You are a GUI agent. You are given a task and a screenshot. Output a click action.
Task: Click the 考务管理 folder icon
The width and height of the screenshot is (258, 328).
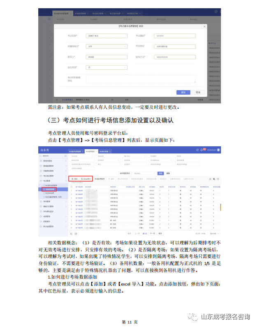[x=41, y=201]
